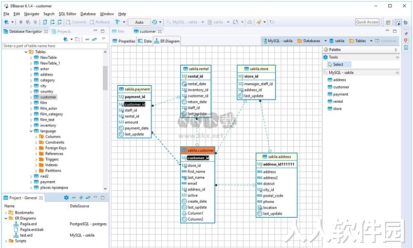Collapse the language table node

pyautogui.click(x=31, y=131)
